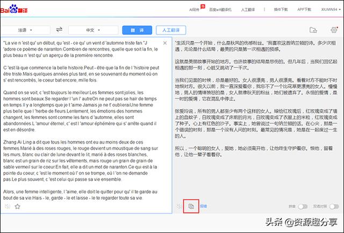The height and width of the screenshot is (233, 344).
Task: Open the target language 中文 dropdown
Action: (x=93, y=30)
